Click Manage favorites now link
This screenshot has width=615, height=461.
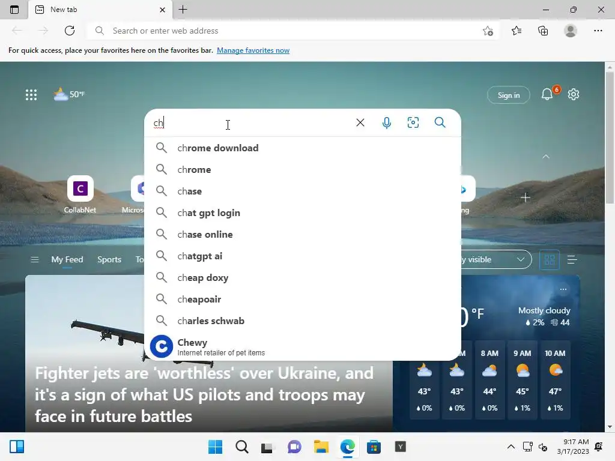tap(253, 50)
